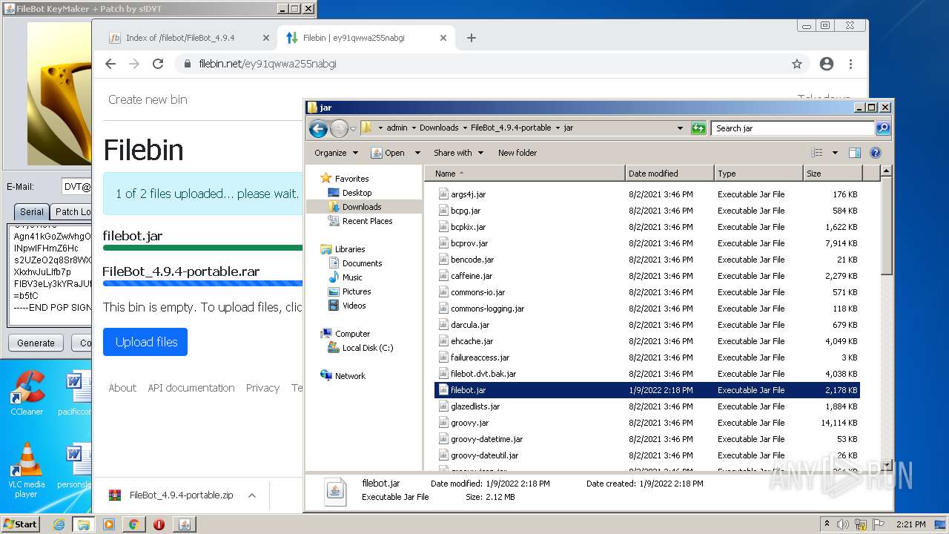This screenshot has width=949, height=534.
Task: Click the Local Disk (C:) drive icon
Action: click(334, 348)
